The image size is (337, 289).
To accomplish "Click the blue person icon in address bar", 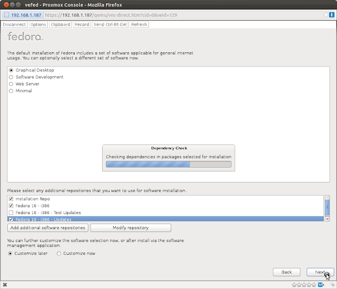I will coord(332,15).
